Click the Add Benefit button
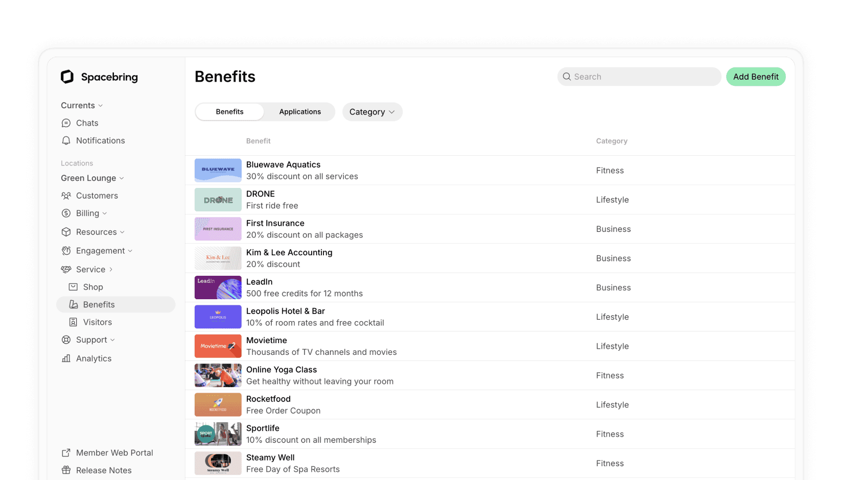842x480 pixels. click(756, 77)
